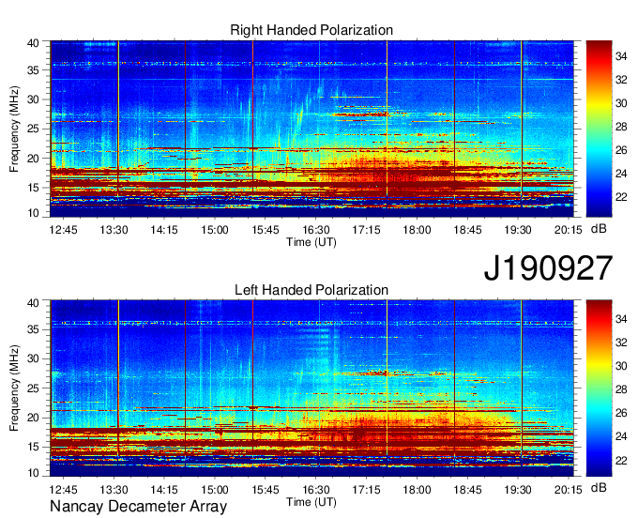Screen dimensions: 638x518
Task: Click the upper plot 'Time (UT)' axis label
Action: point(311,242)
